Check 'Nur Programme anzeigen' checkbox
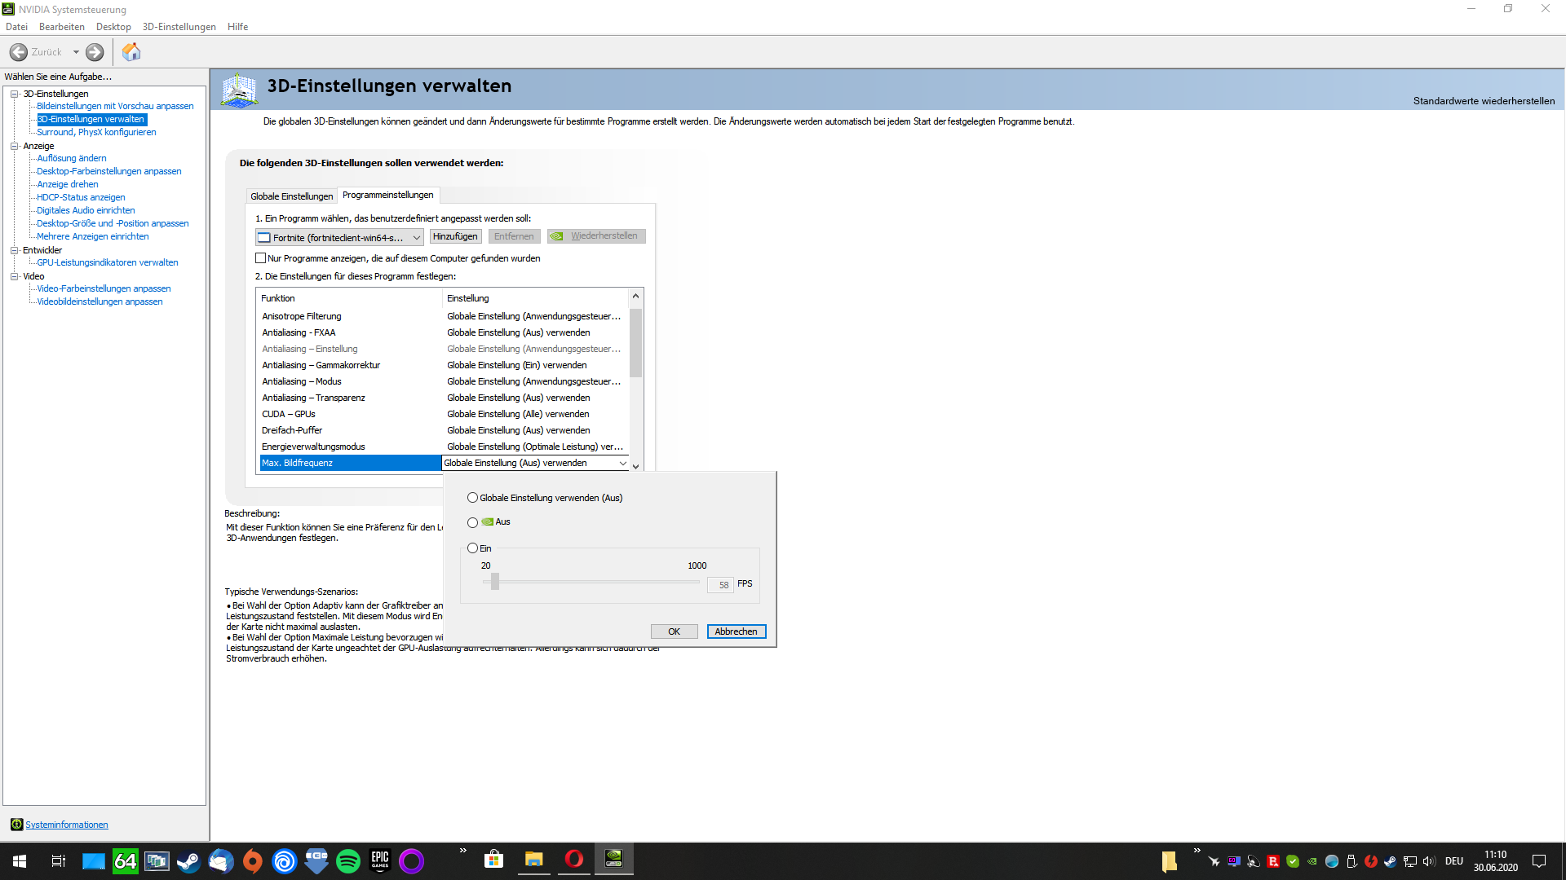 (x=261, y=258)
